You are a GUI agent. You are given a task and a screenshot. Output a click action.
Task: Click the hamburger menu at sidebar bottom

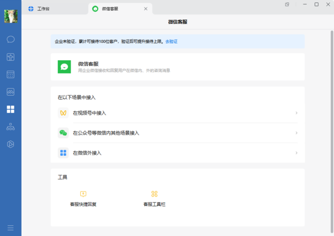(x=11, y=228)
